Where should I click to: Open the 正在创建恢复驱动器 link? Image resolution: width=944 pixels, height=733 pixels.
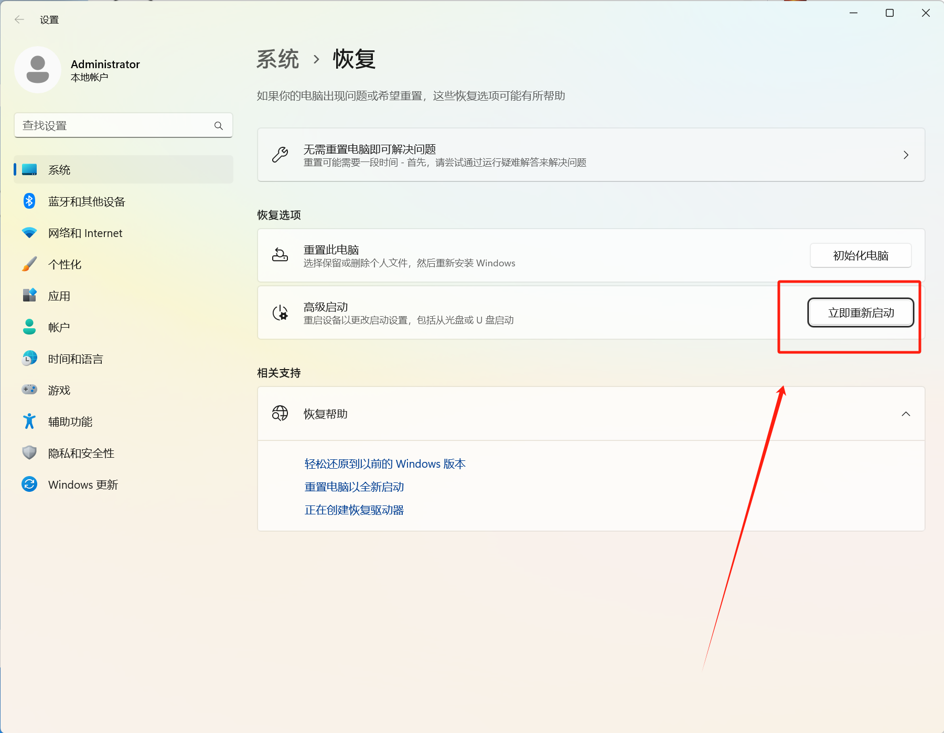pyautogui.click(x=355, y=510)
